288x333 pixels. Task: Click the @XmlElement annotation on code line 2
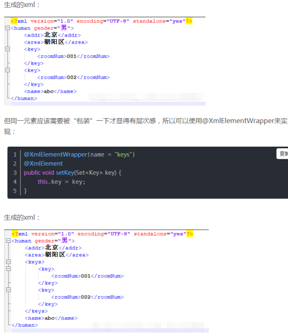[x=43, y=164]
